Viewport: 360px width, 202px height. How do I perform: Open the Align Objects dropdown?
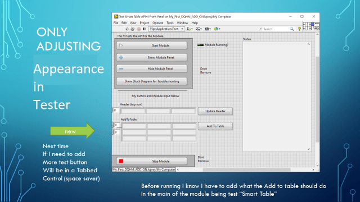coord(190,29)
